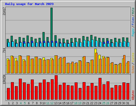Click day label 5 on the x-axis

click(x=25, y=103)
